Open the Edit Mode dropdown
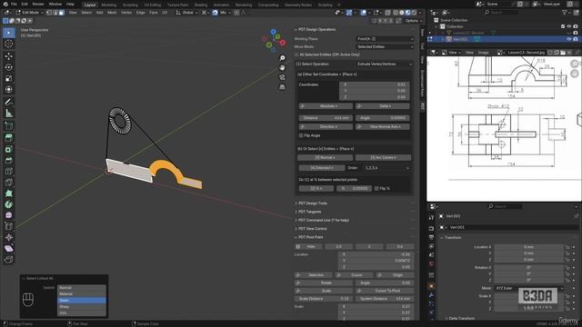 [x=29, y=13]
